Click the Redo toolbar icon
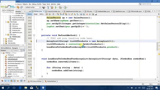This screenshot has width=160, height=90. [x=21, y=7]
